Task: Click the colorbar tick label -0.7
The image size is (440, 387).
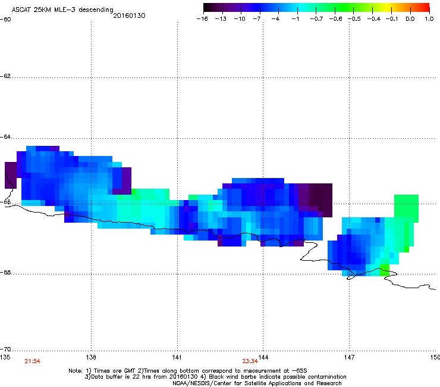Action: coord(316,19)
